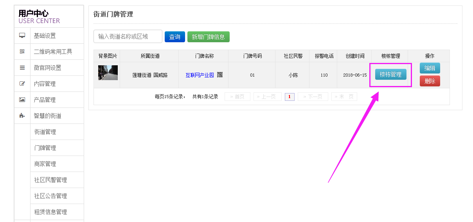This screenshot has height=222, width=473.
Task: Open 社区民警管理 submenu item
Action: point(57,180)
